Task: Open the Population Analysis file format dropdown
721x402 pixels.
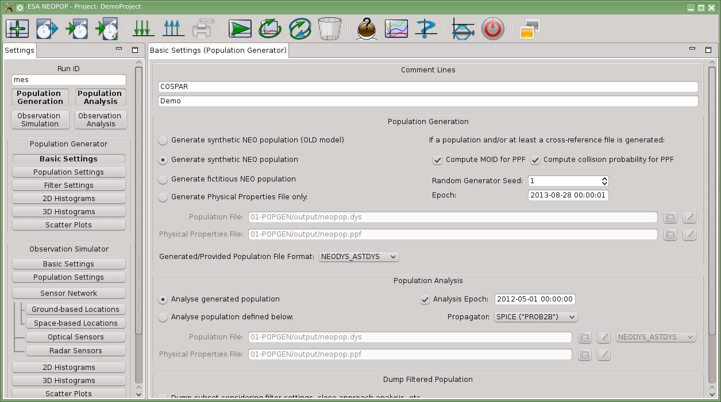Action: [x=656, y=337]
